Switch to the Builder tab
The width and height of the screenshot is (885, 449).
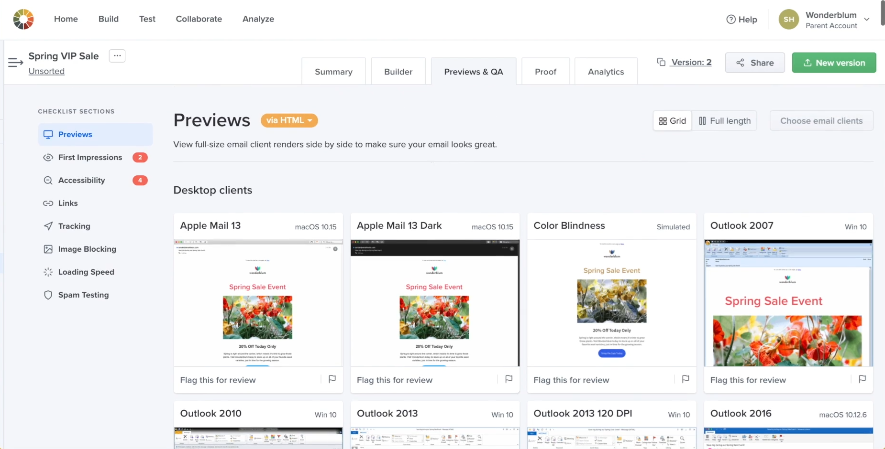[398, 72]
